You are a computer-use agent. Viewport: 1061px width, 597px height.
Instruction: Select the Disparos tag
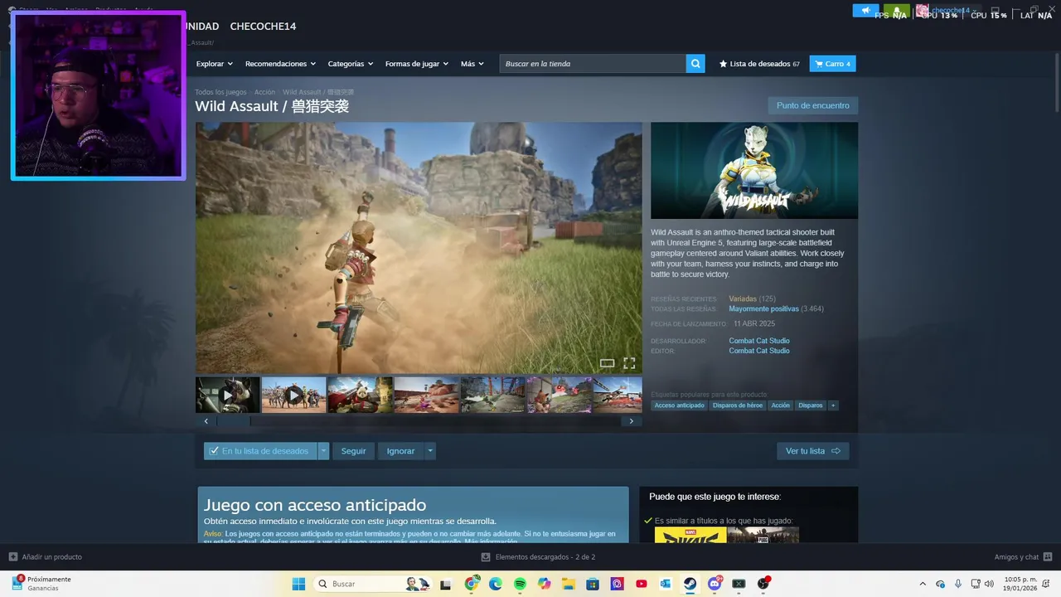coord(810,405)
